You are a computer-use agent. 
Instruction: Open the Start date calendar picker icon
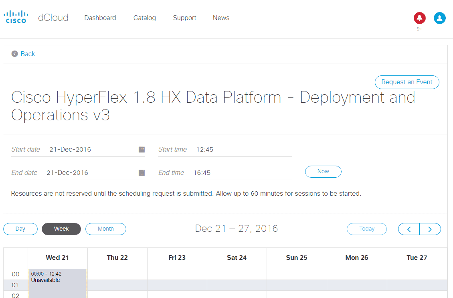click(142, 150)
